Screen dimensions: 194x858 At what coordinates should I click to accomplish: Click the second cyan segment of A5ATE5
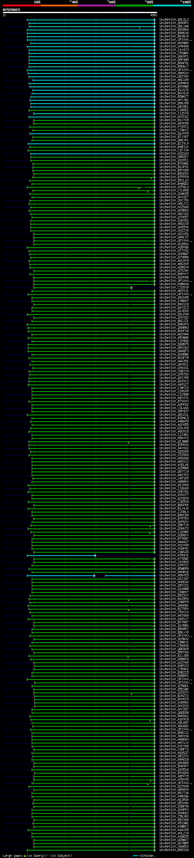130,576
